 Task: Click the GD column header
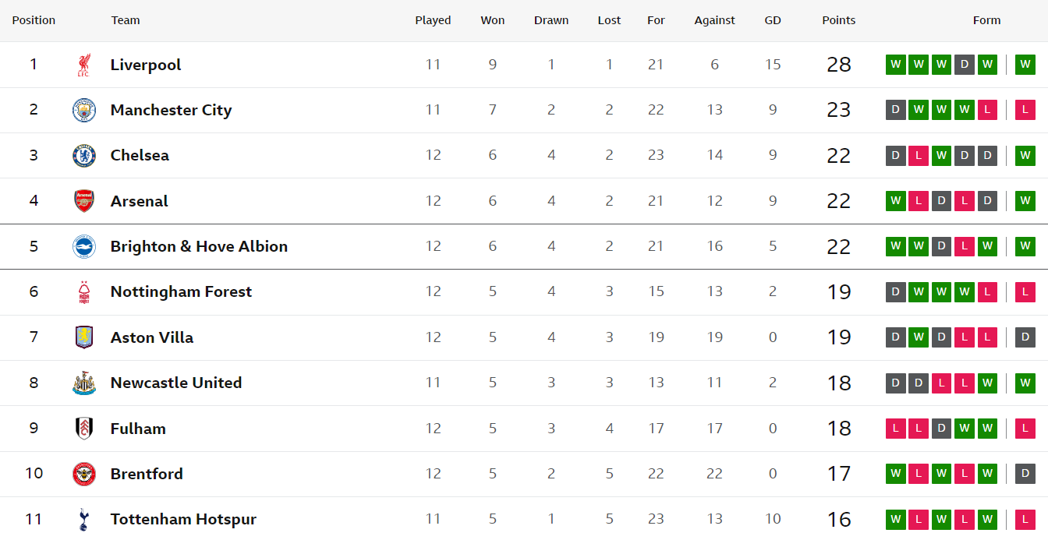(x=773, y=20)
